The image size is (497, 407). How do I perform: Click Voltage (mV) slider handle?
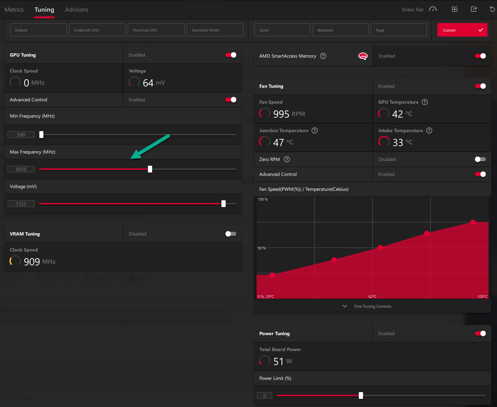(223, 204)
